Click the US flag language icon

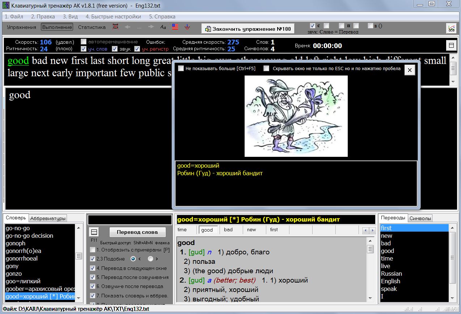[x=175, y=27]
